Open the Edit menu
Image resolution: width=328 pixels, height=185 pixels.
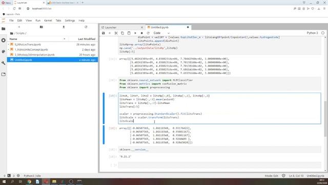pos(19,21)
